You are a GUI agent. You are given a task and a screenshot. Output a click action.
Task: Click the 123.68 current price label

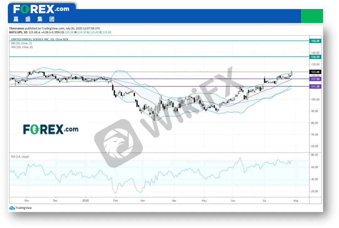pyautogui.click(x=315, y=72)
